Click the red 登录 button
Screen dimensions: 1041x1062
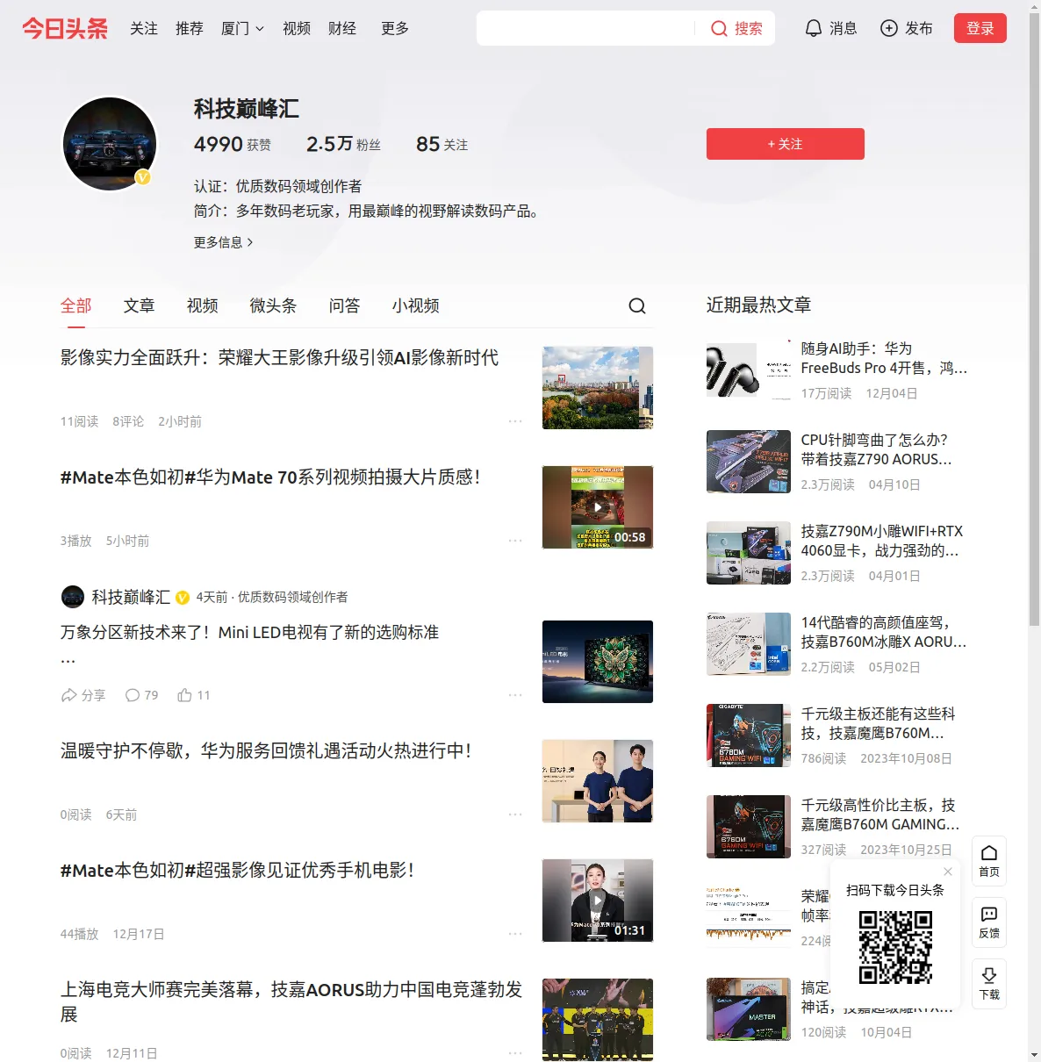pos(980,28)
